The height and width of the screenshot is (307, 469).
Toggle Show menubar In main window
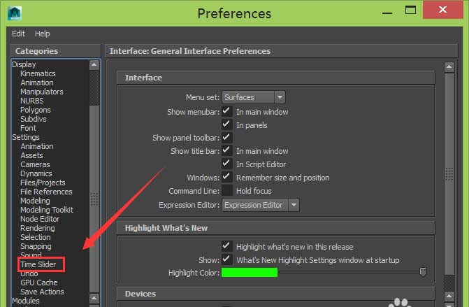click(x=227, y=112)
